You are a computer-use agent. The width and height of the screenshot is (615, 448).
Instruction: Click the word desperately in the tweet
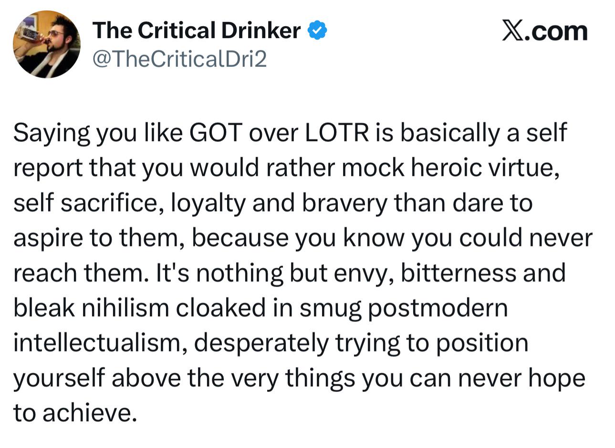pyautogui.click(x=261, y=343)
